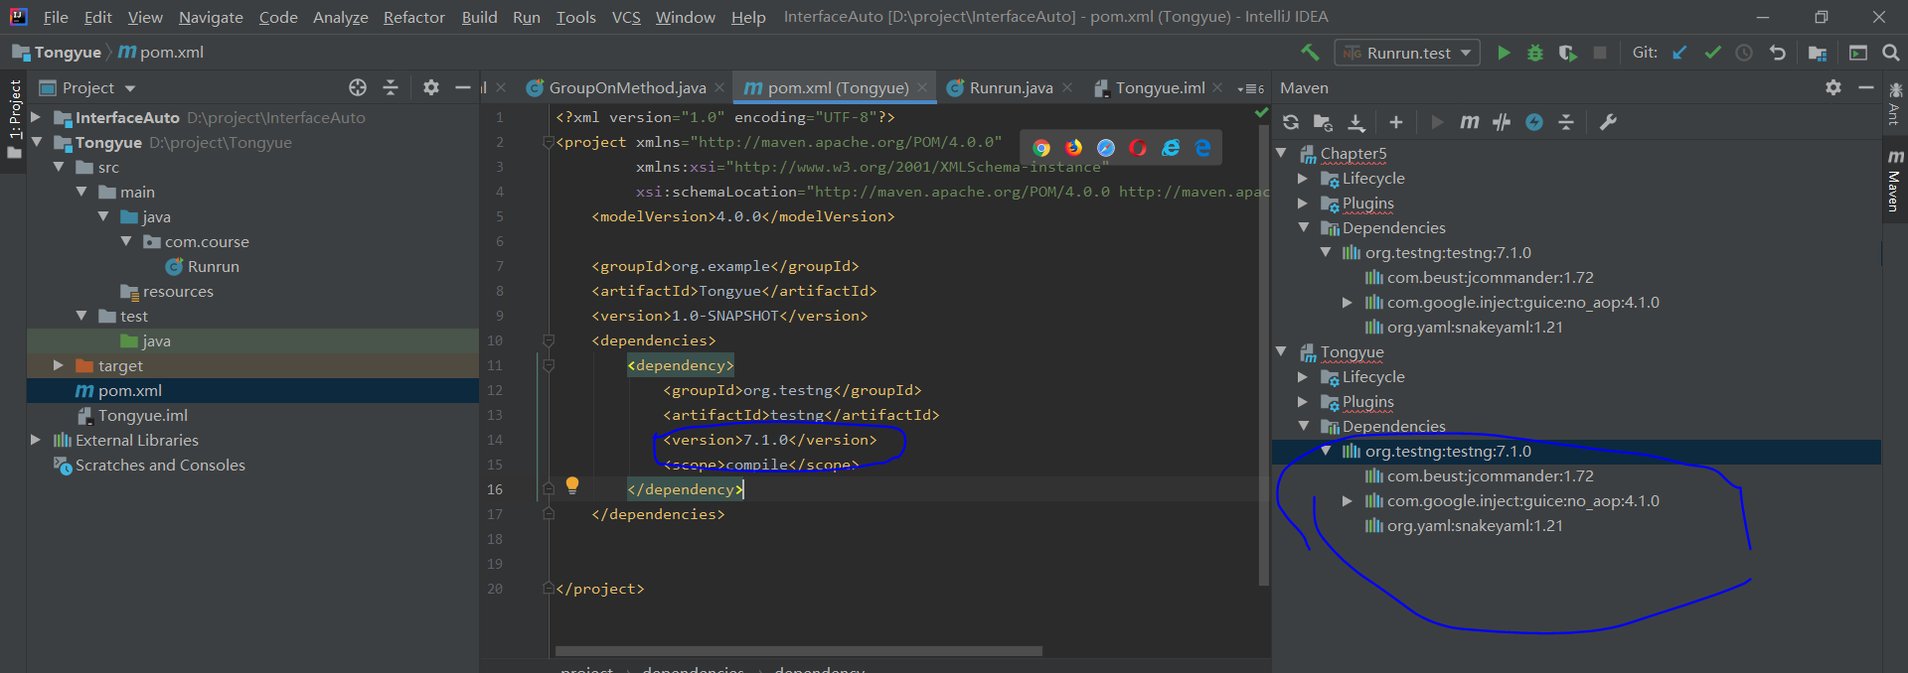The image size is (1908, 673).
Task: Select the resources folder in Project tree
Action: pyautogui.click(x=178, y=291)
